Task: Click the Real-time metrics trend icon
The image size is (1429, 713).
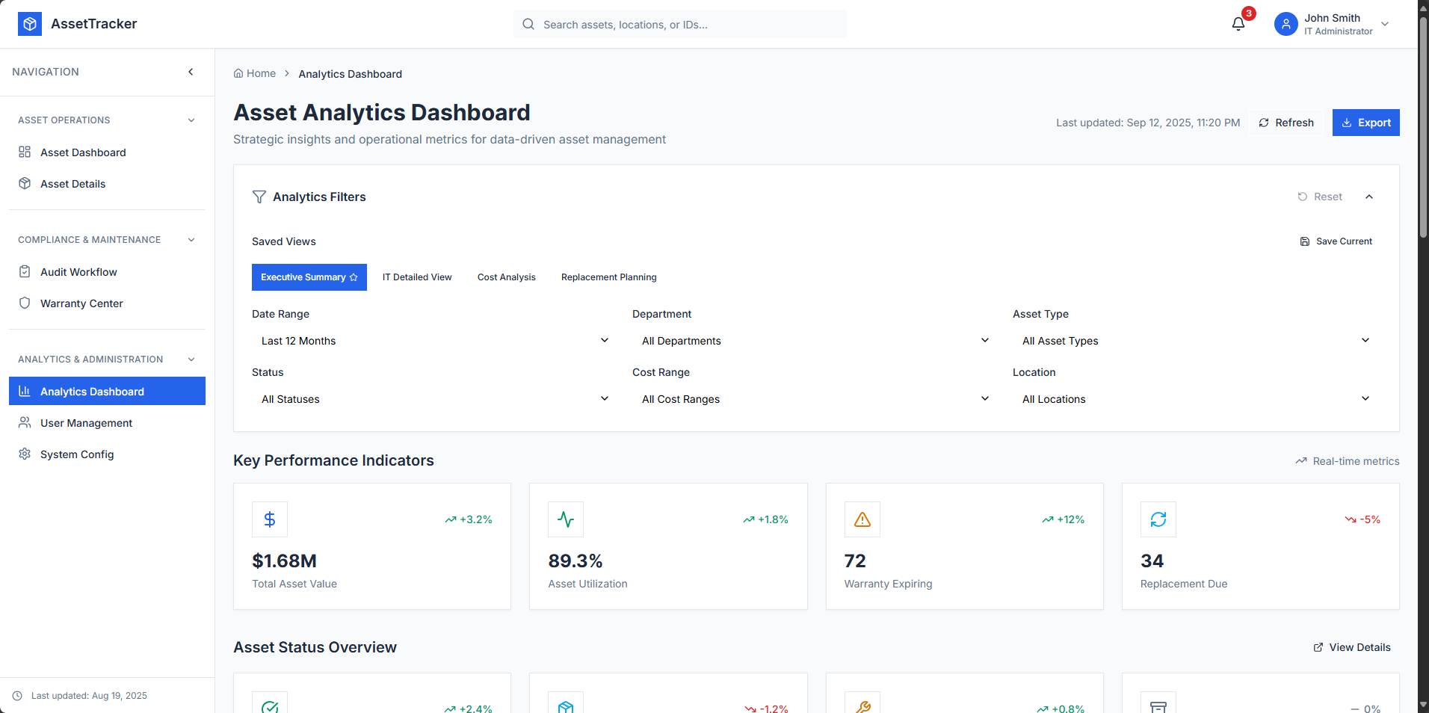Action: coord(1301,461)
